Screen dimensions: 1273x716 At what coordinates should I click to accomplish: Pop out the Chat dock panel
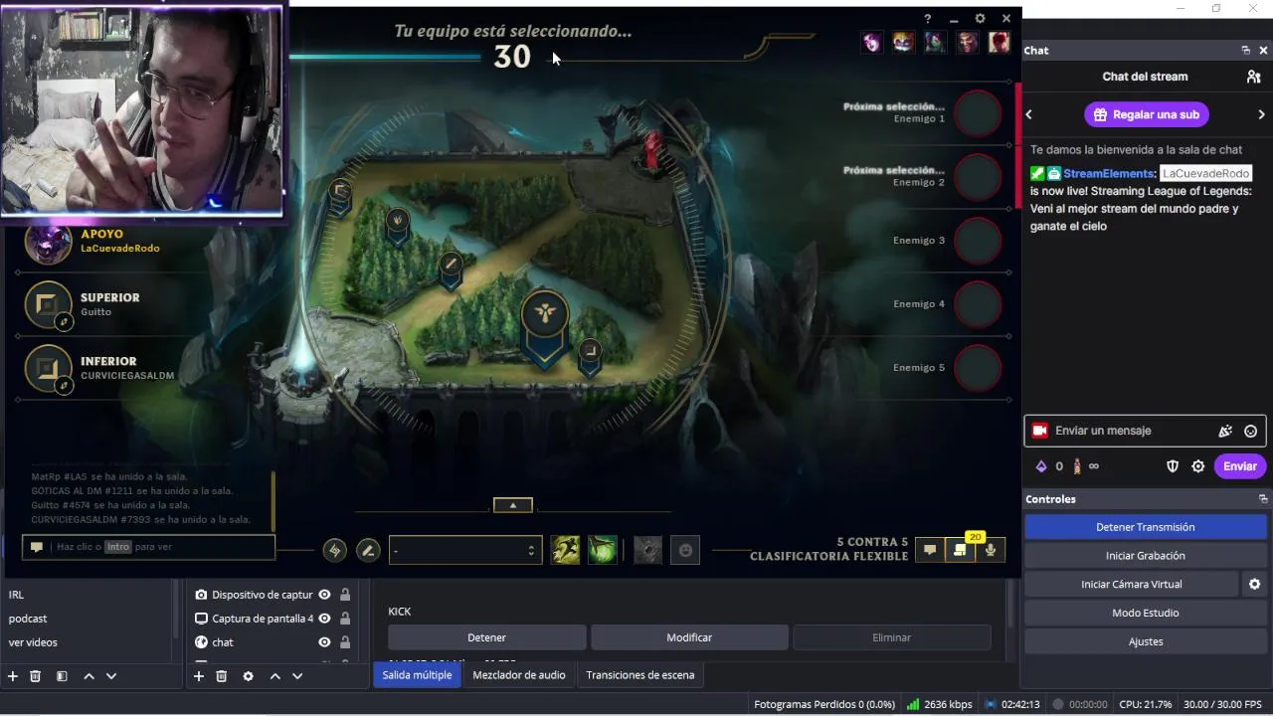pyautogui.click(x=1245, y=51)
